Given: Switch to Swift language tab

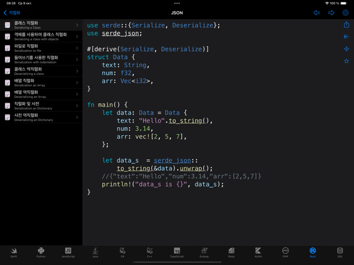Looking at the screenshot, I should (x=14, y=252).
